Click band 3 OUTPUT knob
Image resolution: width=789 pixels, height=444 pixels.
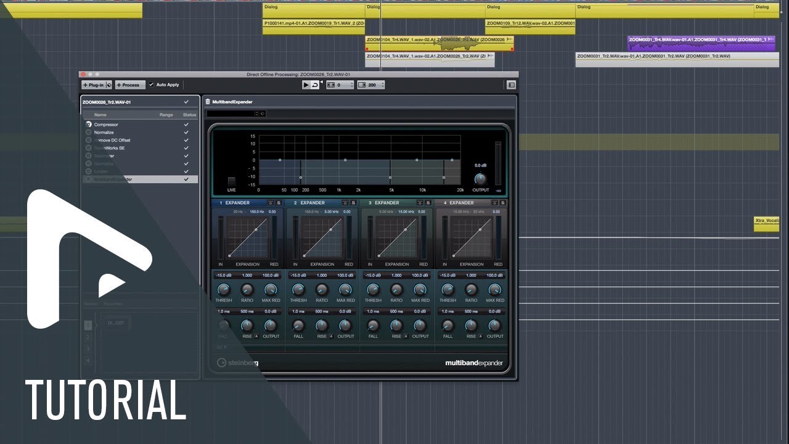(x=420, y=325)
